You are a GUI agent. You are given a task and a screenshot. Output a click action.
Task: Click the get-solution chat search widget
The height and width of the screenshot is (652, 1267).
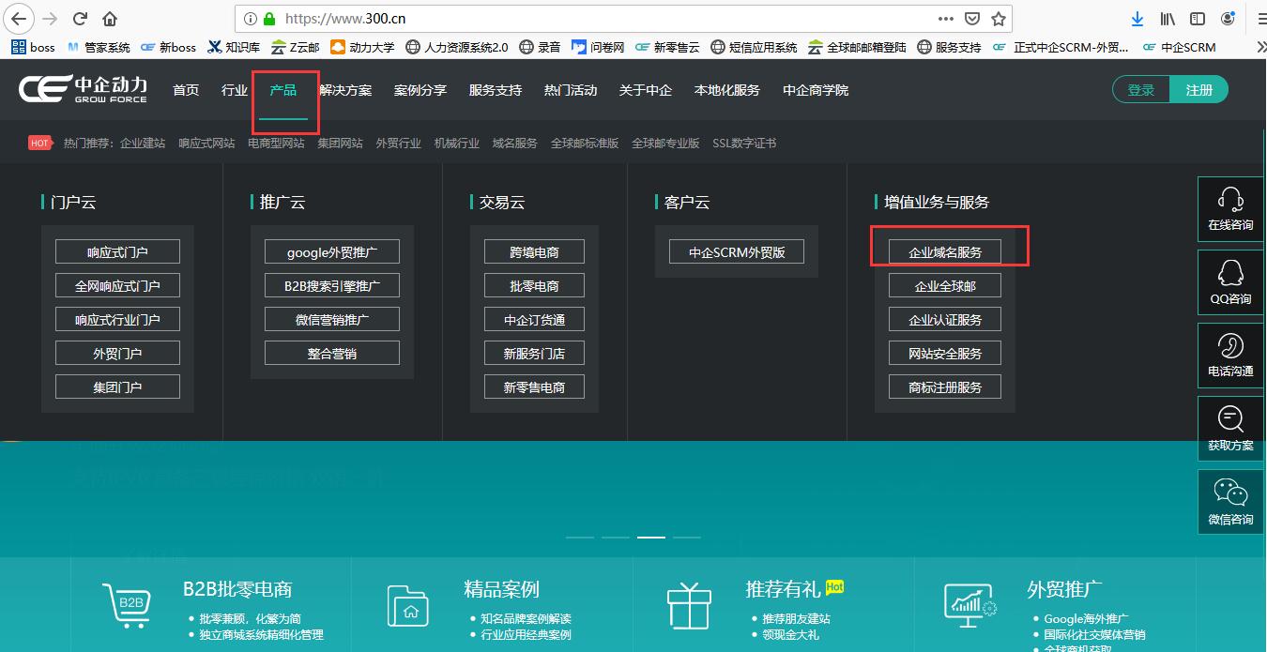click(x=1231, y=428)
